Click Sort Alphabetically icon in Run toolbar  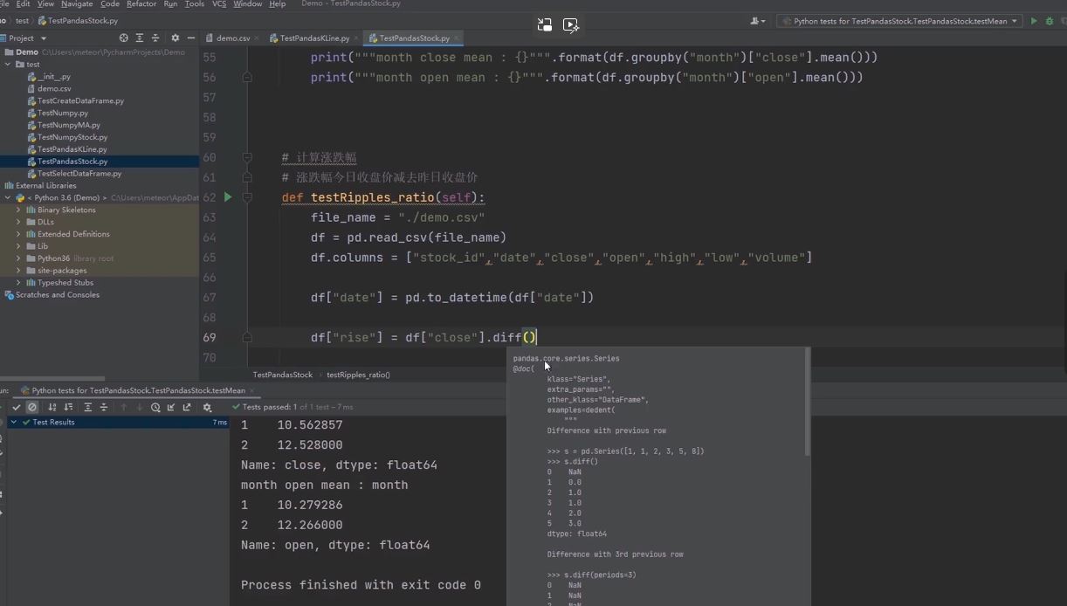click(x=52, y=407)
